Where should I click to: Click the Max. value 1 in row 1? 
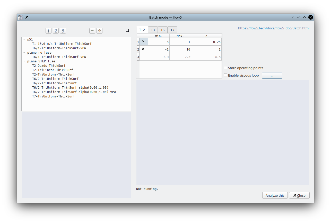click(x=180, y=42)
